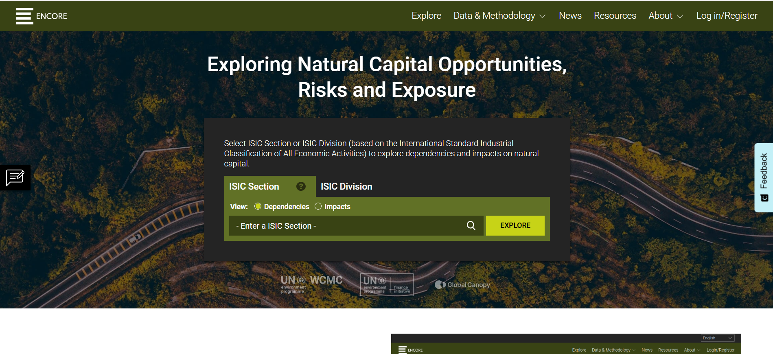
Task: Click the UNEP WCMC logo
Action: [311, 284]
